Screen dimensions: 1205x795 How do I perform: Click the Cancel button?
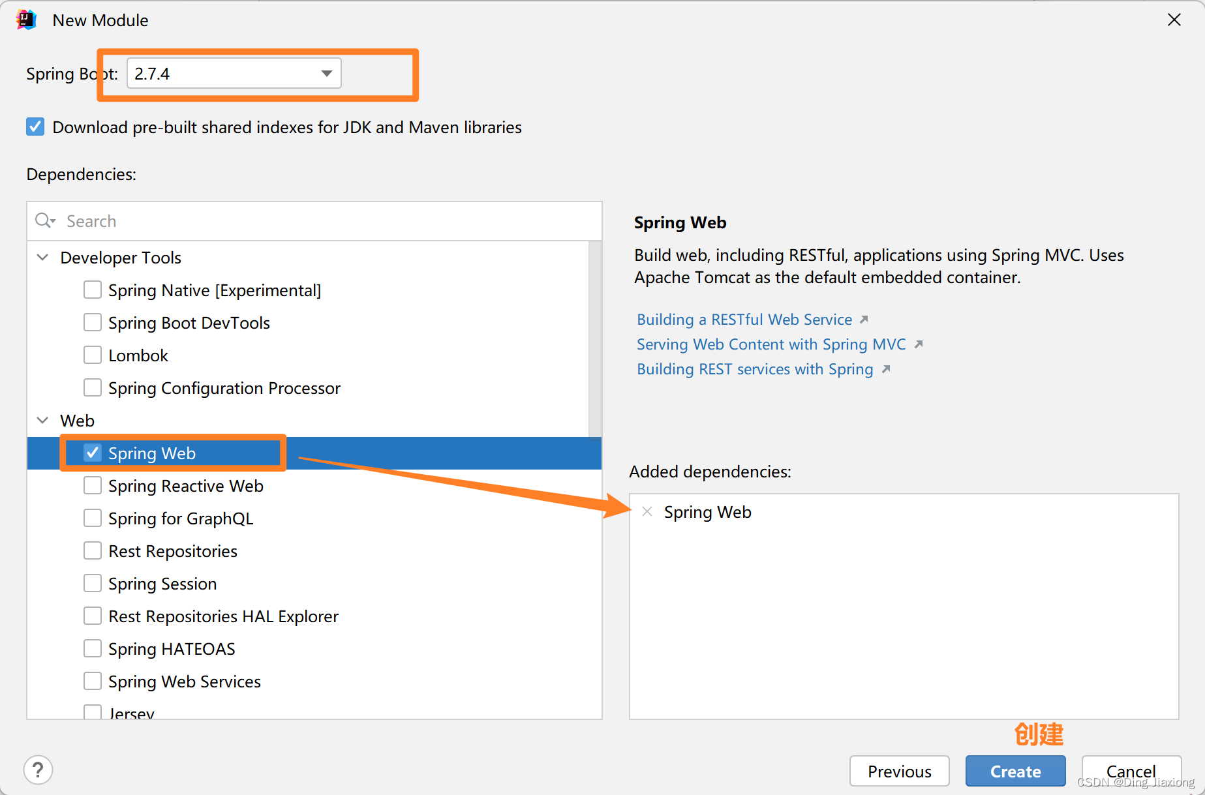[1131, 772]
